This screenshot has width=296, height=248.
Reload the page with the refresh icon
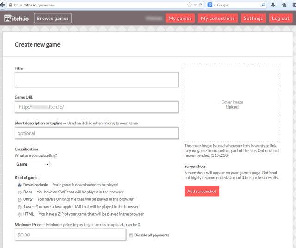(200, 5)
